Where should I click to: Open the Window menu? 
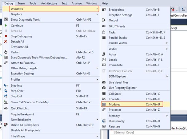92,3
